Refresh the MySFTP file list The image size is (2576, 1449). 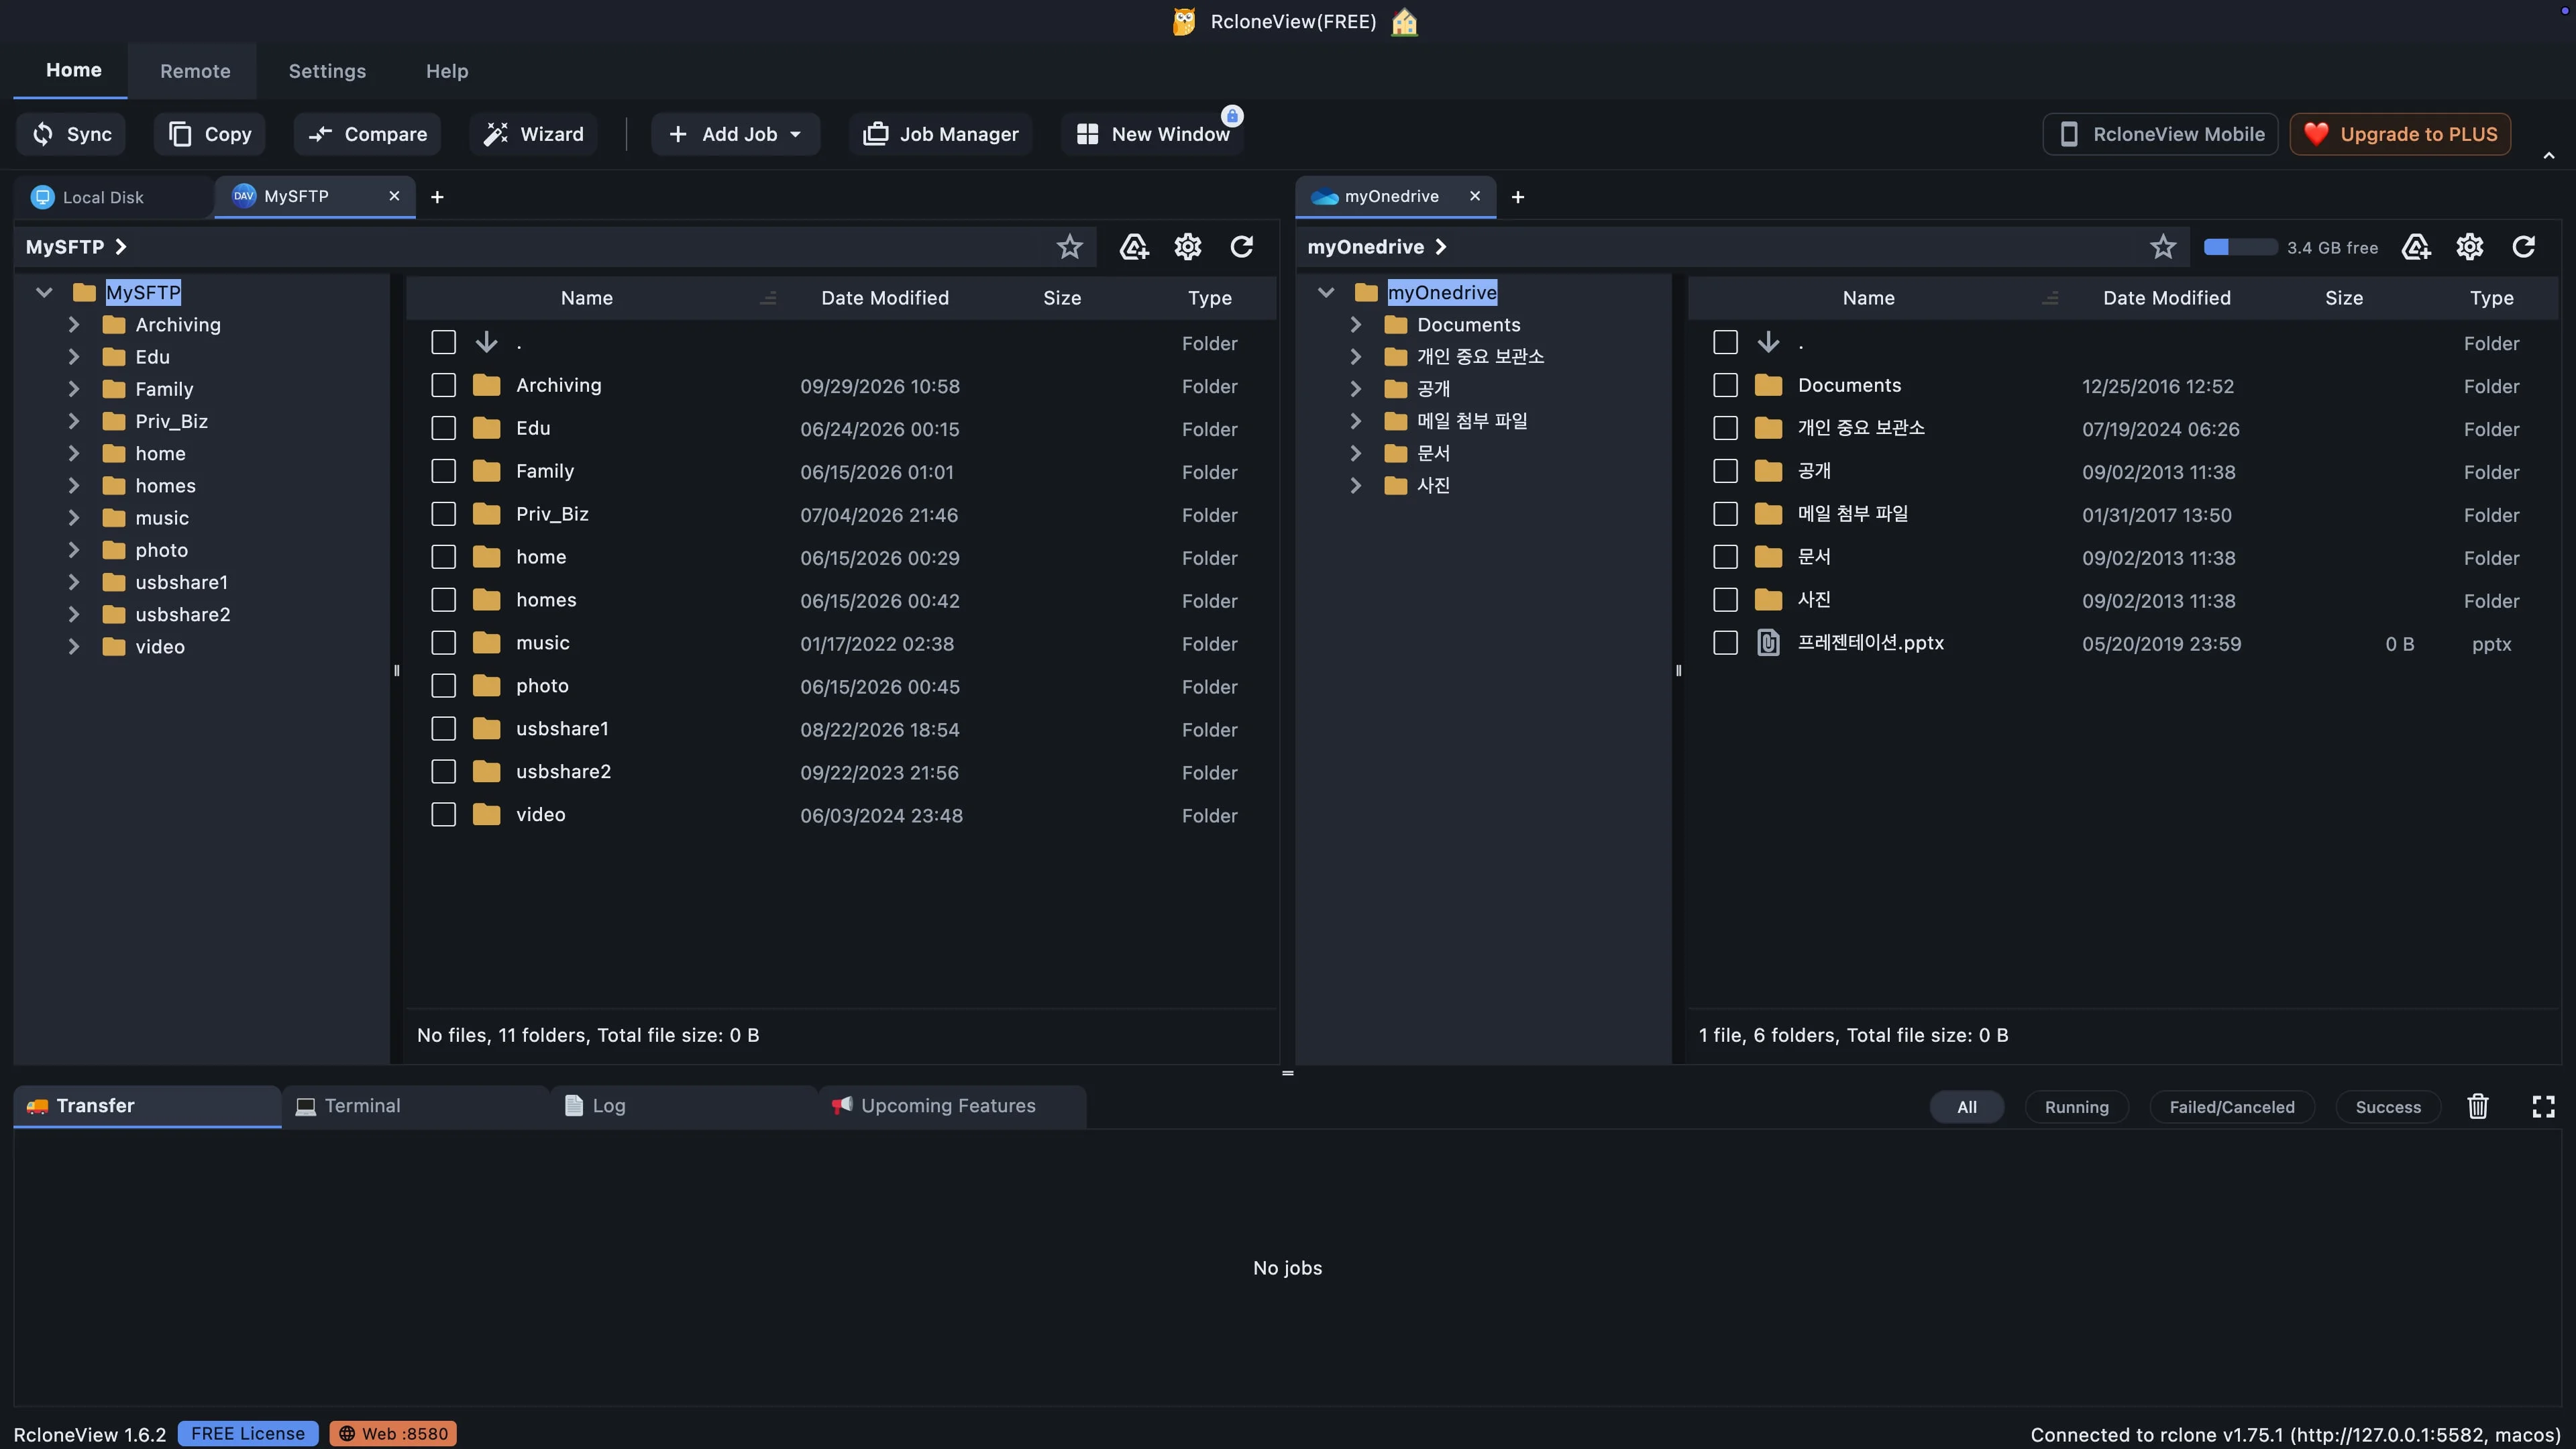coord(1241,247)
